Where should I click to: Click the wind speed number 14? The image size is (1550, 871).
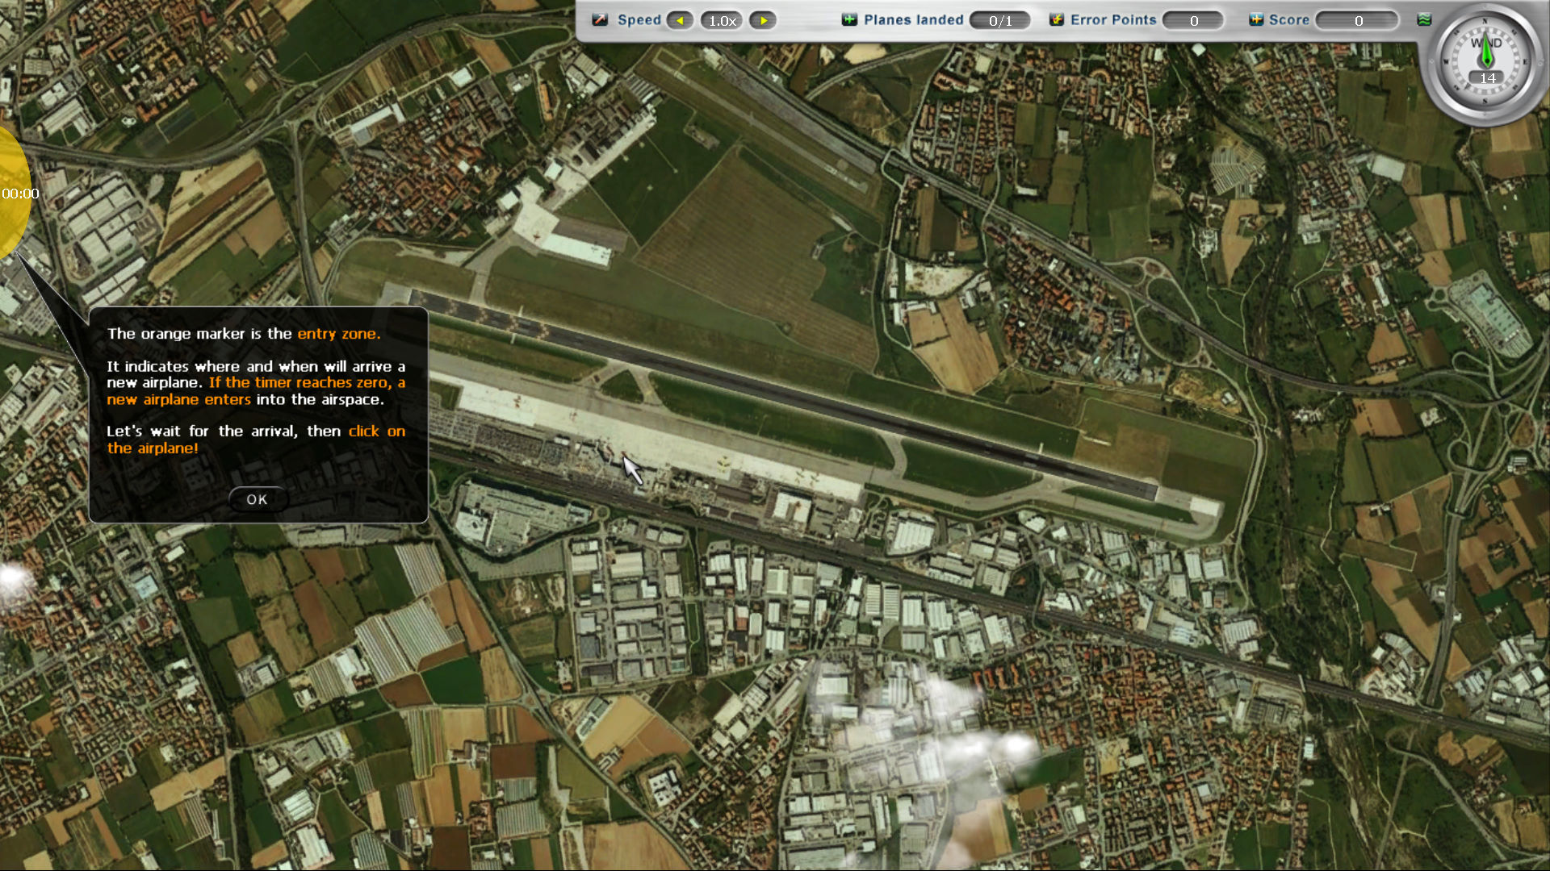(x=1487, y=78)
